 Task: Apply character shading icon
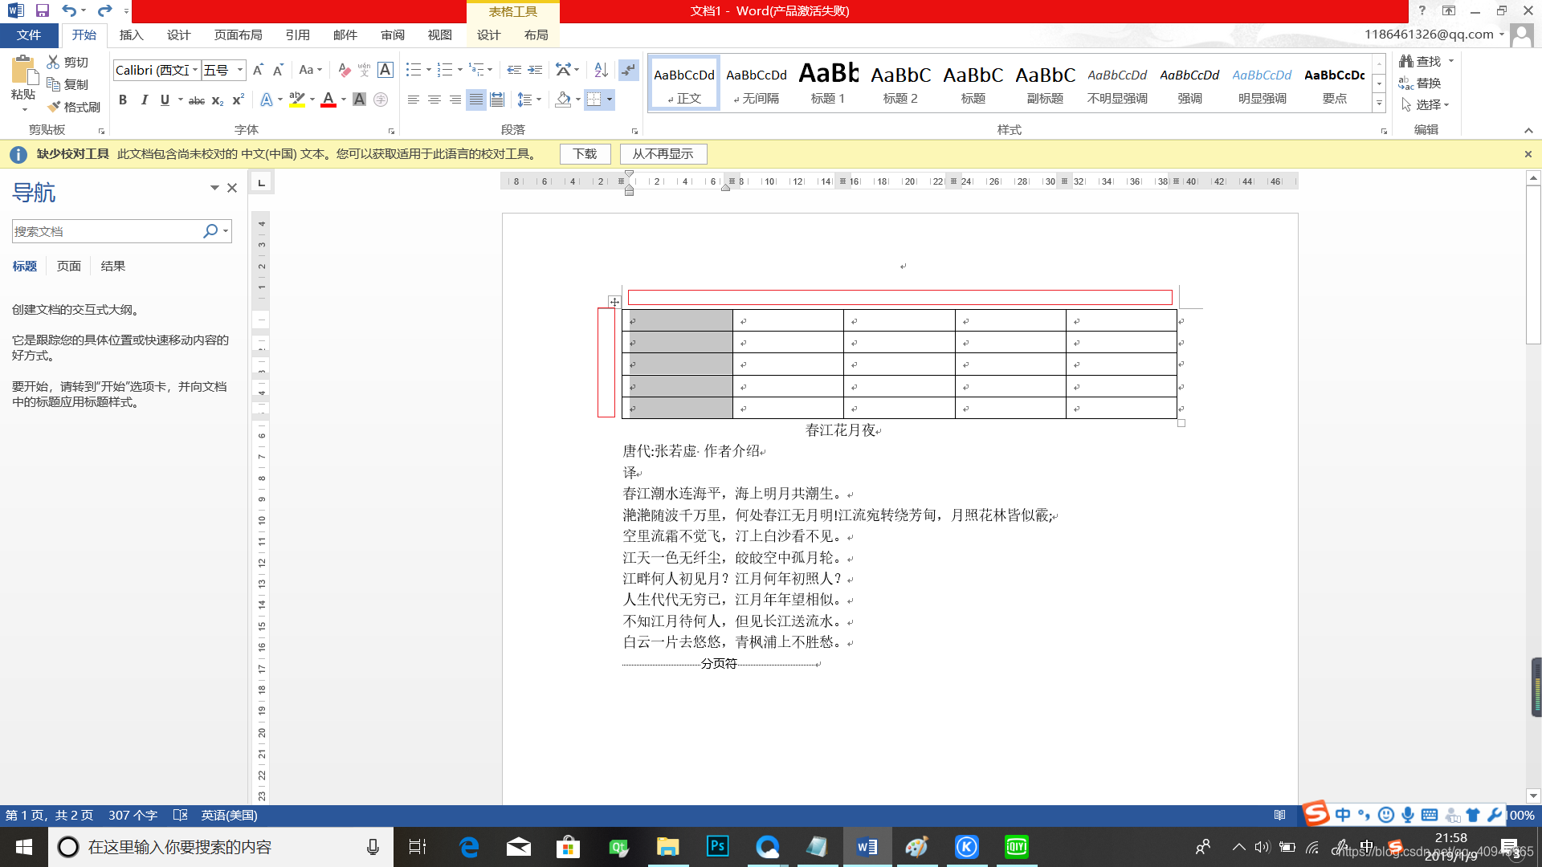pyautogui.click(x=360, y=100)
